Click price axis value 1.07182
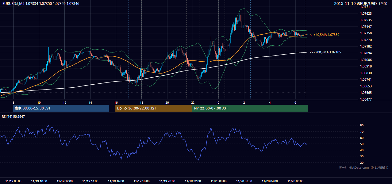 (366, 46)
